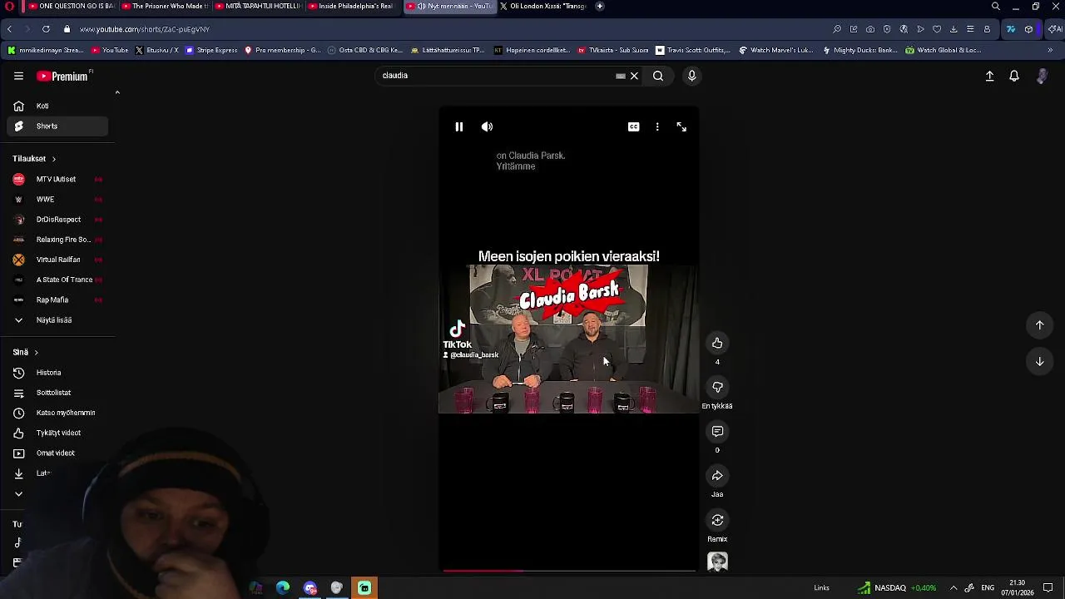Open the NASDAQ taskbar widget

(898, 588)
